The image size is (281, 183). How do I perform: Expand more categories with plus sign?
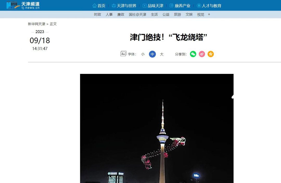tap(209, 14)
